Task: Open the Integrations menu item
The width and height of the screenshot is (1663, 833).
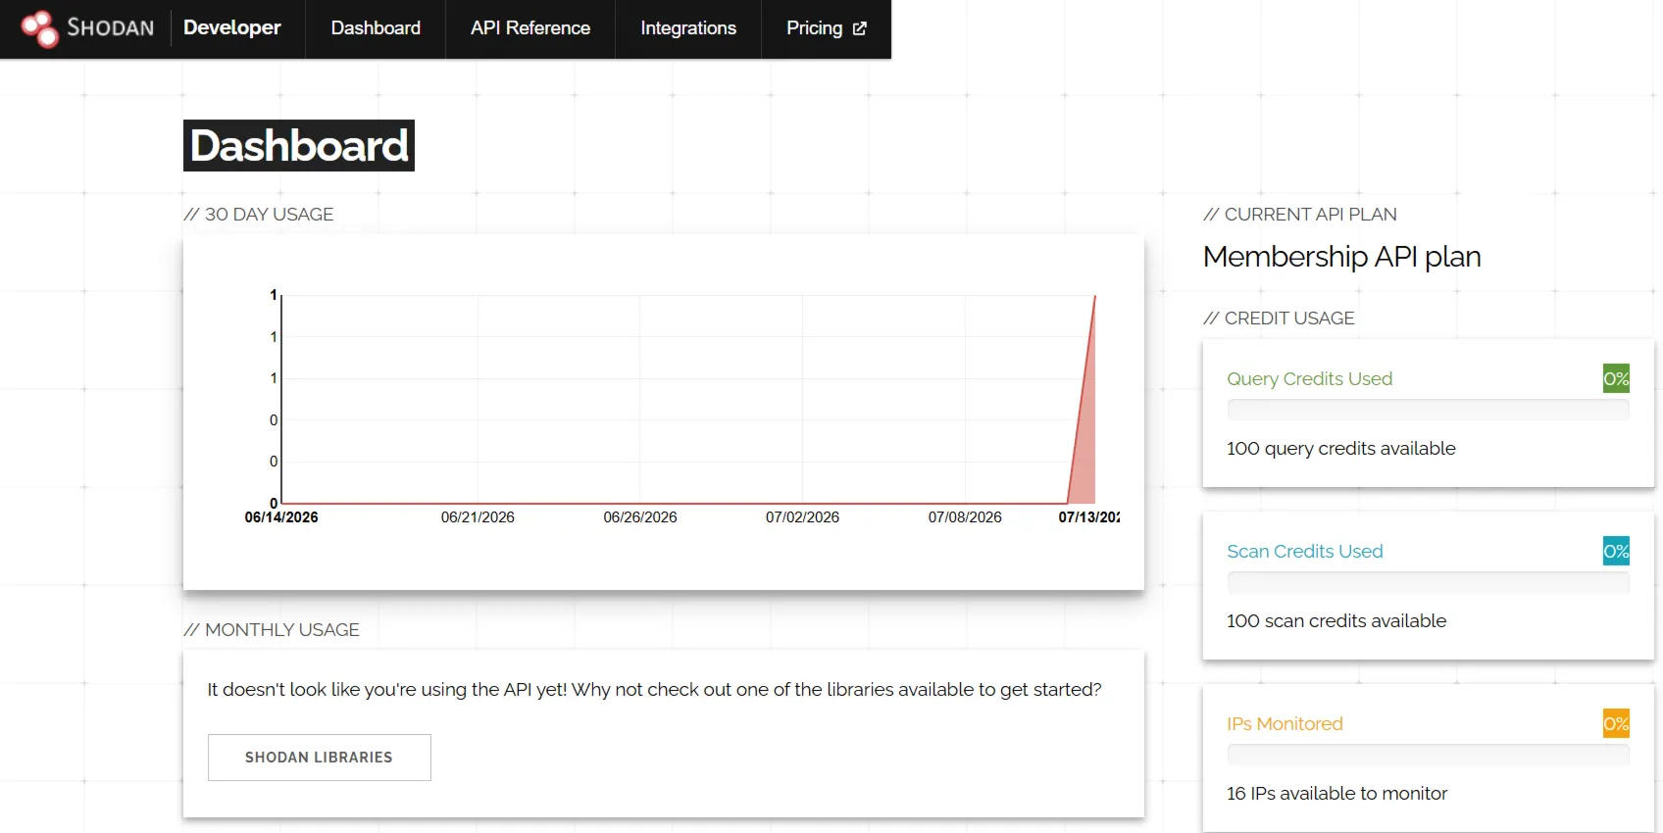Action: (688, 28)
